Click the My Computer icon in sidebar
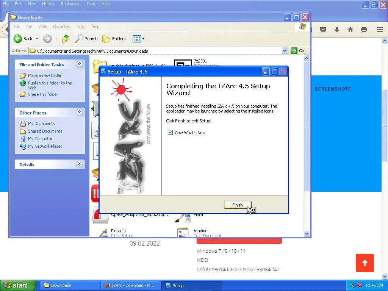 coord(23,139)
